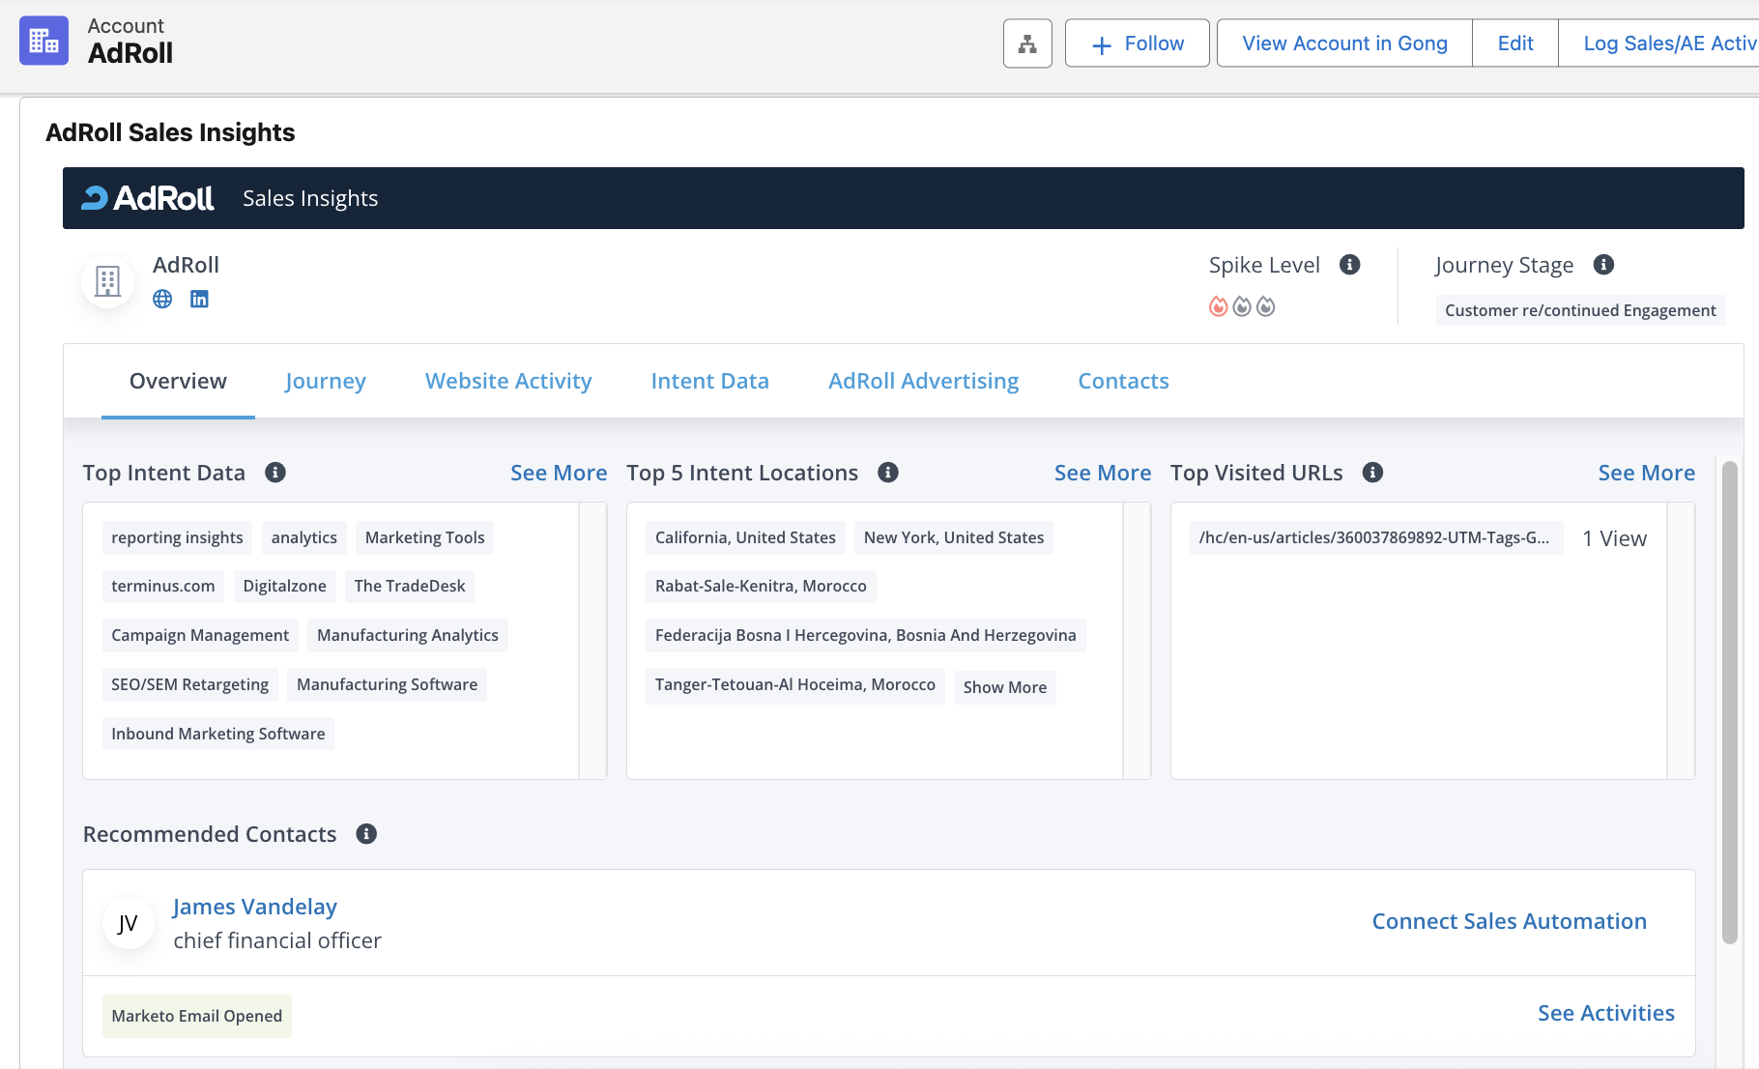Switch to the Contacts tab
The image size is (1759, 1069).
click(1123, 381)
